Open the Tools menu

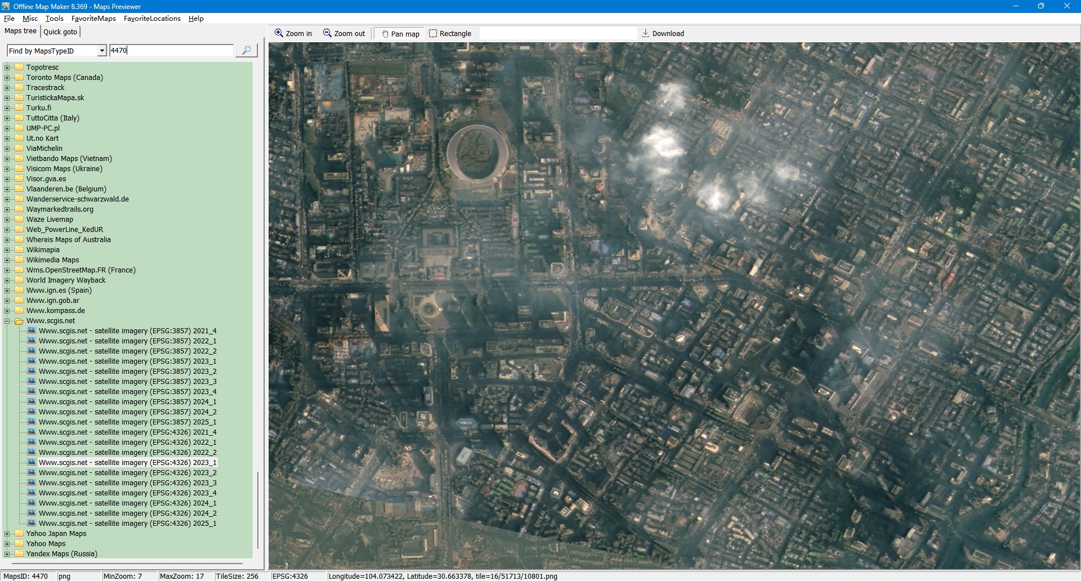54,19
